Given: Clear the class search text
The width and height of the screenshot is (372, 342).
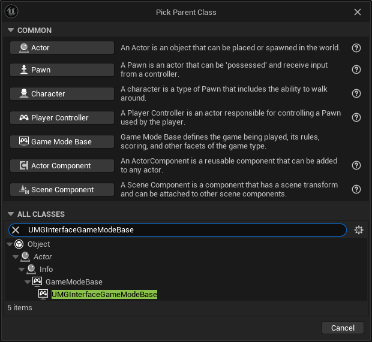Looking at the screenshot, I should (x=16, y=230).
